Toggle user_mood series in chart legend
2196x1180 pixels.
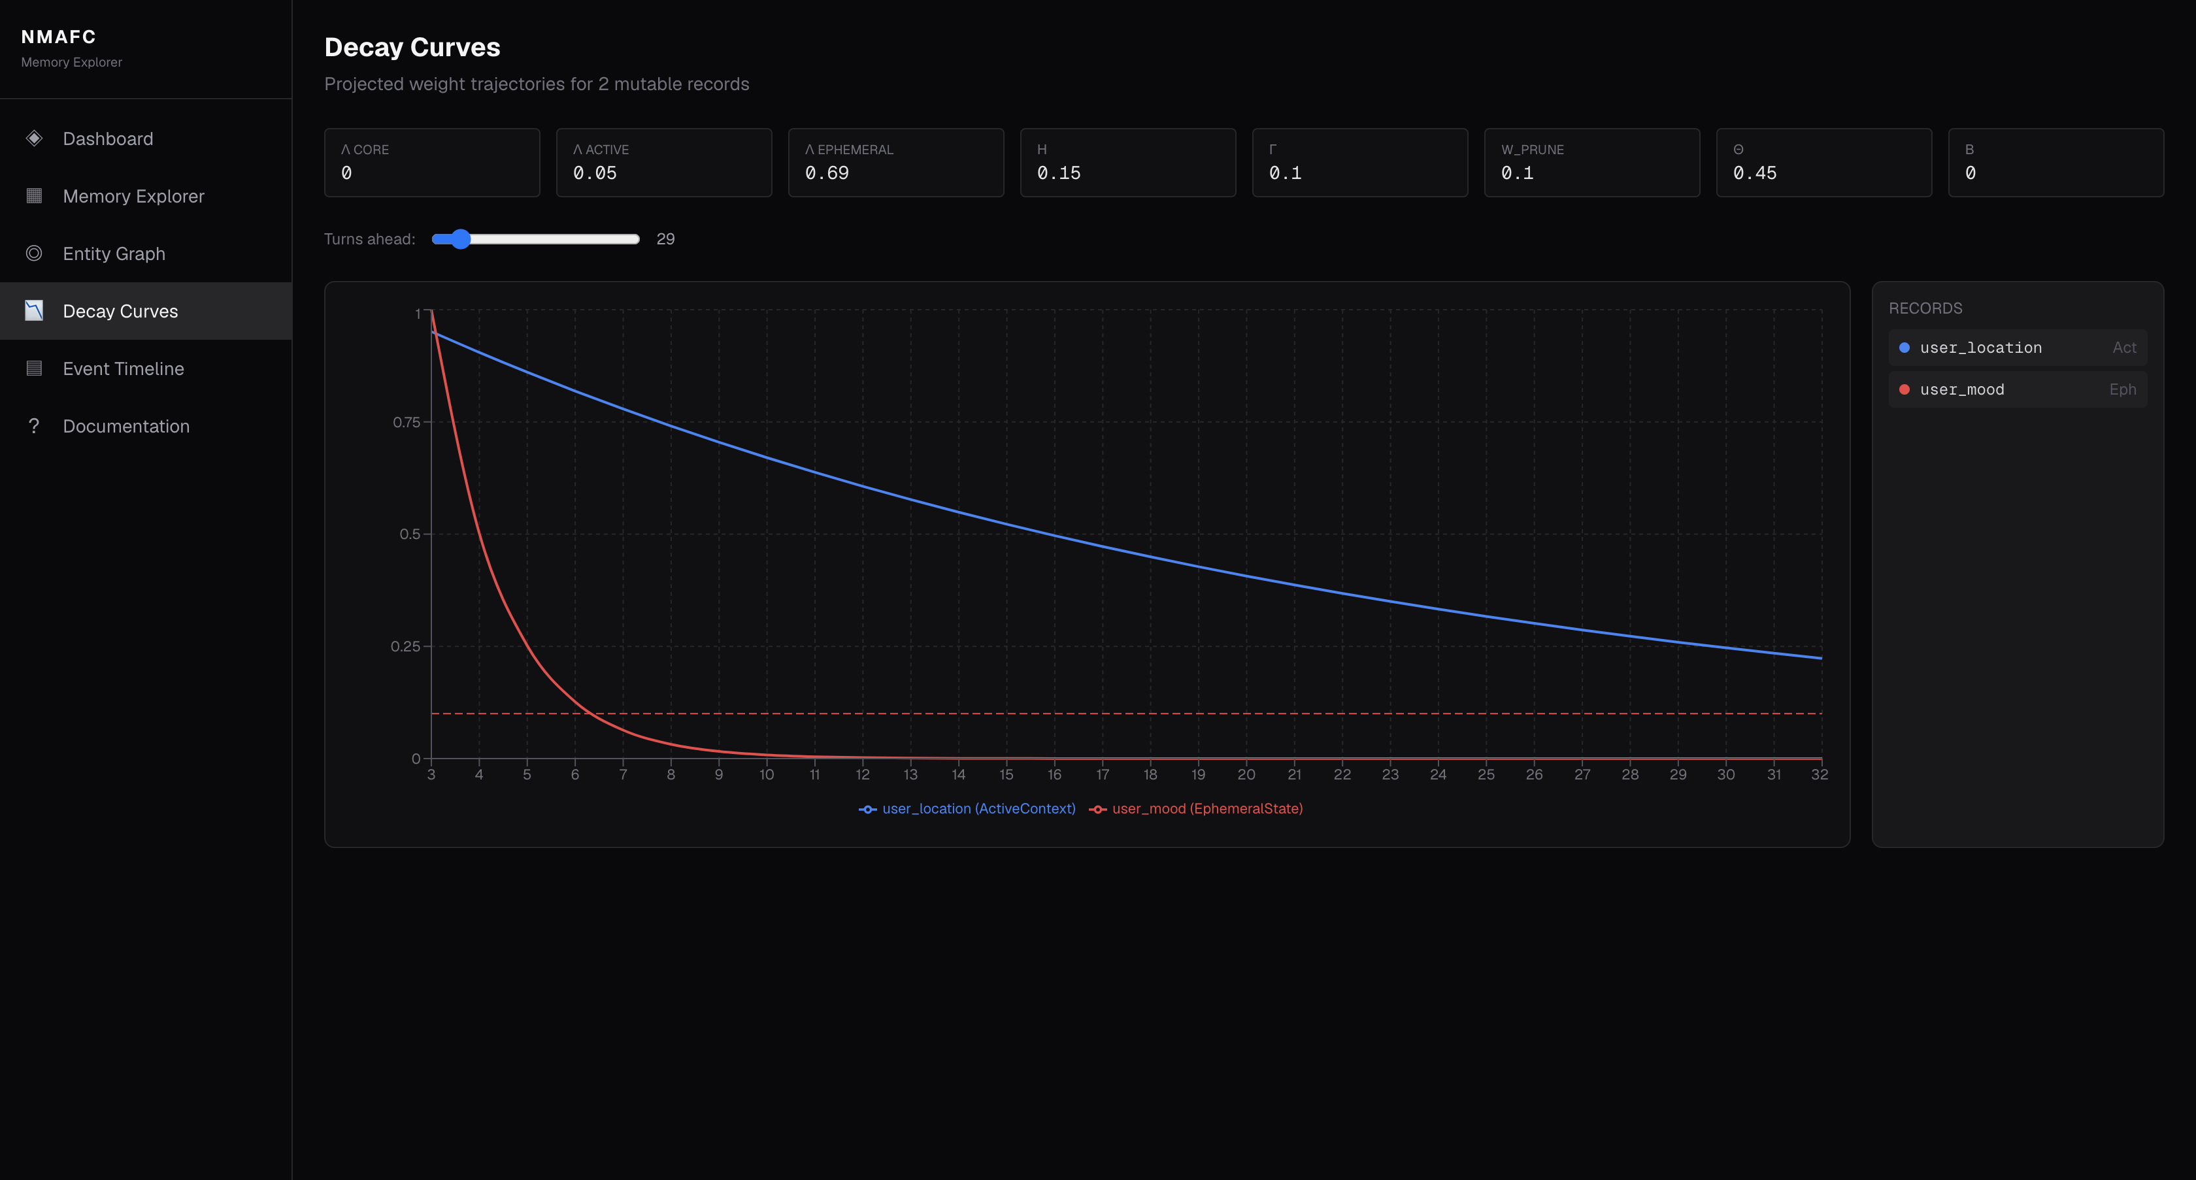coord(1196,808)
